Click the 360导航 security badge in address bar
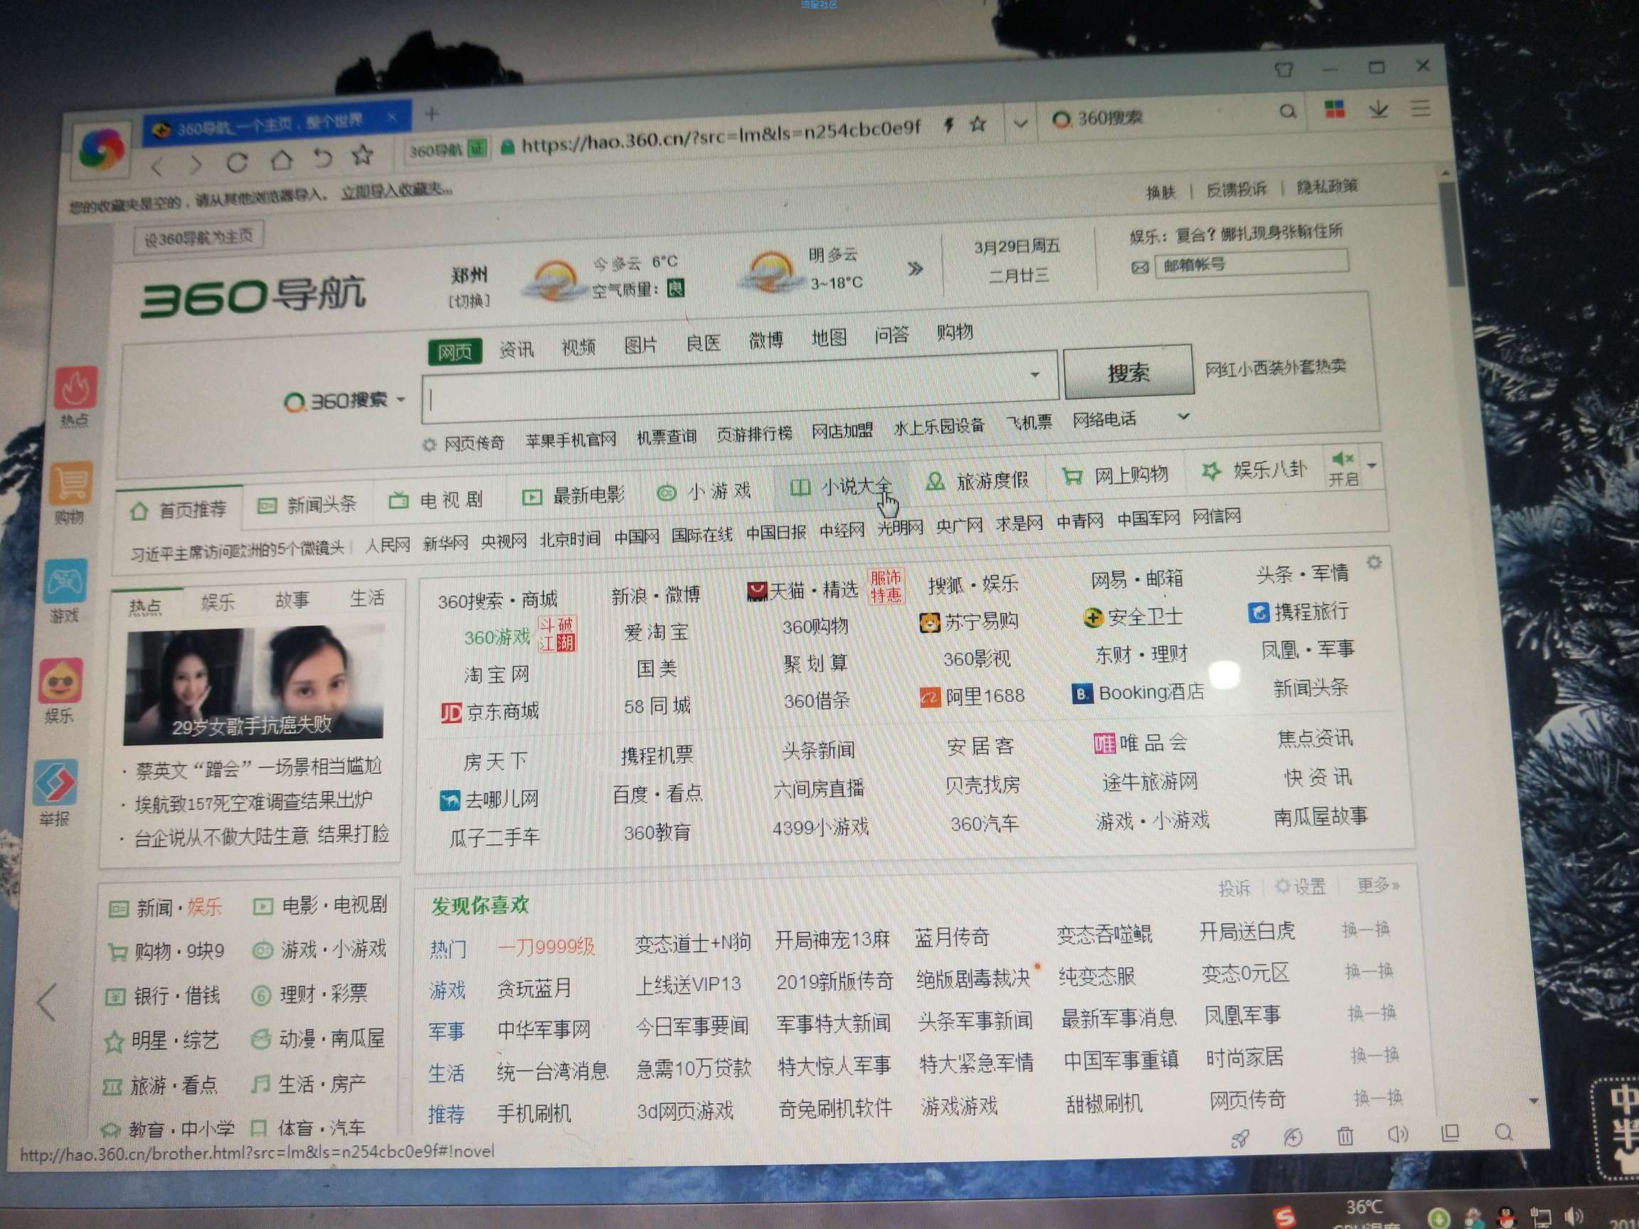This screenshot has height=1229, width=1639. pyautogui.click(x=447, y=150)
